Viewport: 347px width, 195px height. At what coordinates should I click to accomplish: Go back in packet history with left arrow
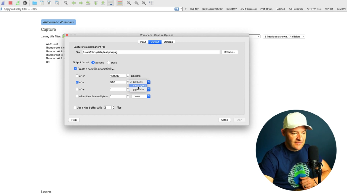[73, 3]
